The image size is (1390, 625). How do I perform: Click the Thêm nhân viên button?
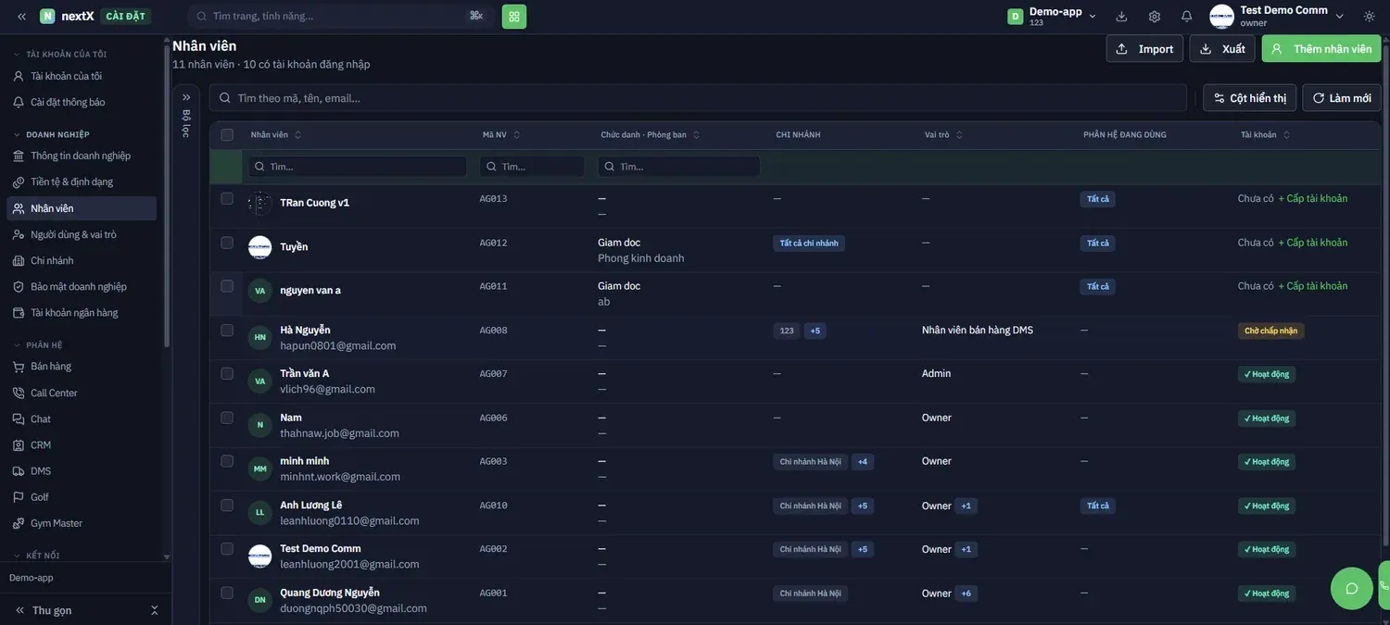pyautogui.click(x=1321, y=49)
